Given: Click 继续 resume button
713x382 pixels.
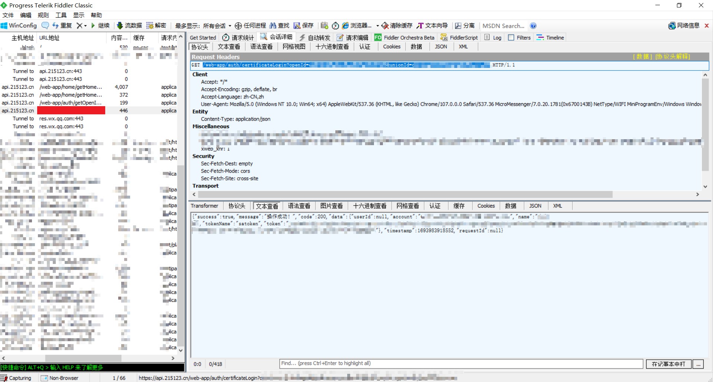Looking at the screenshot, I should click(x=100, y=26).
